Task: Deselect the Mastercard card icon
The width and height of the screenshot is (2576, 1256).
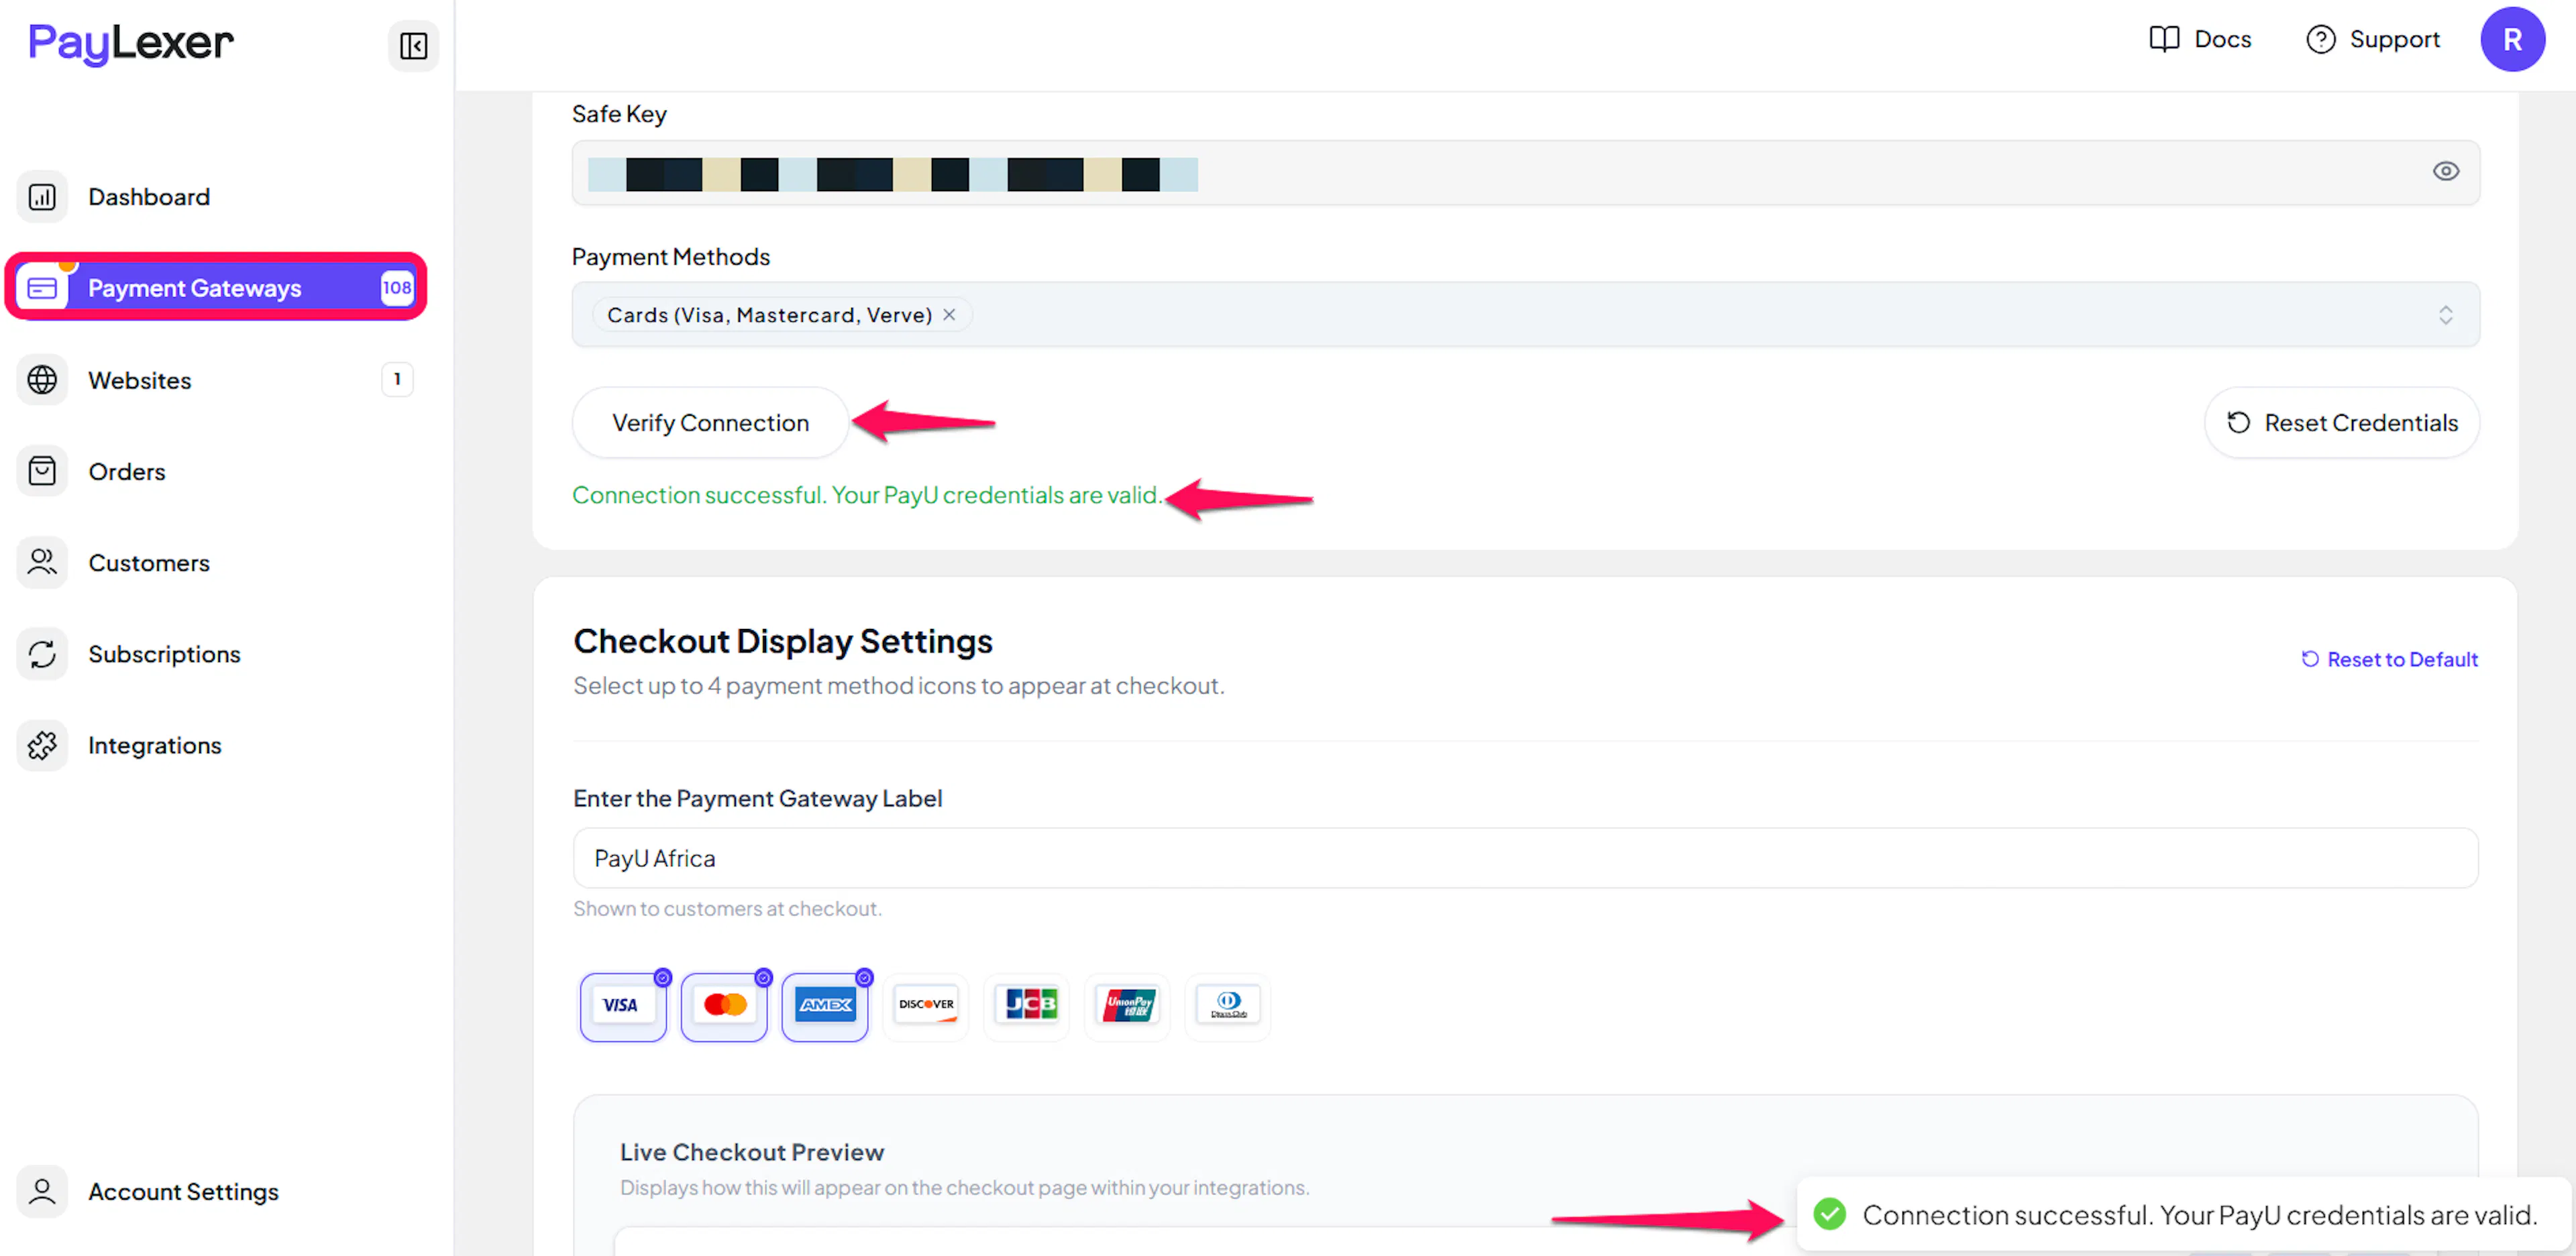Action: 724,1007
